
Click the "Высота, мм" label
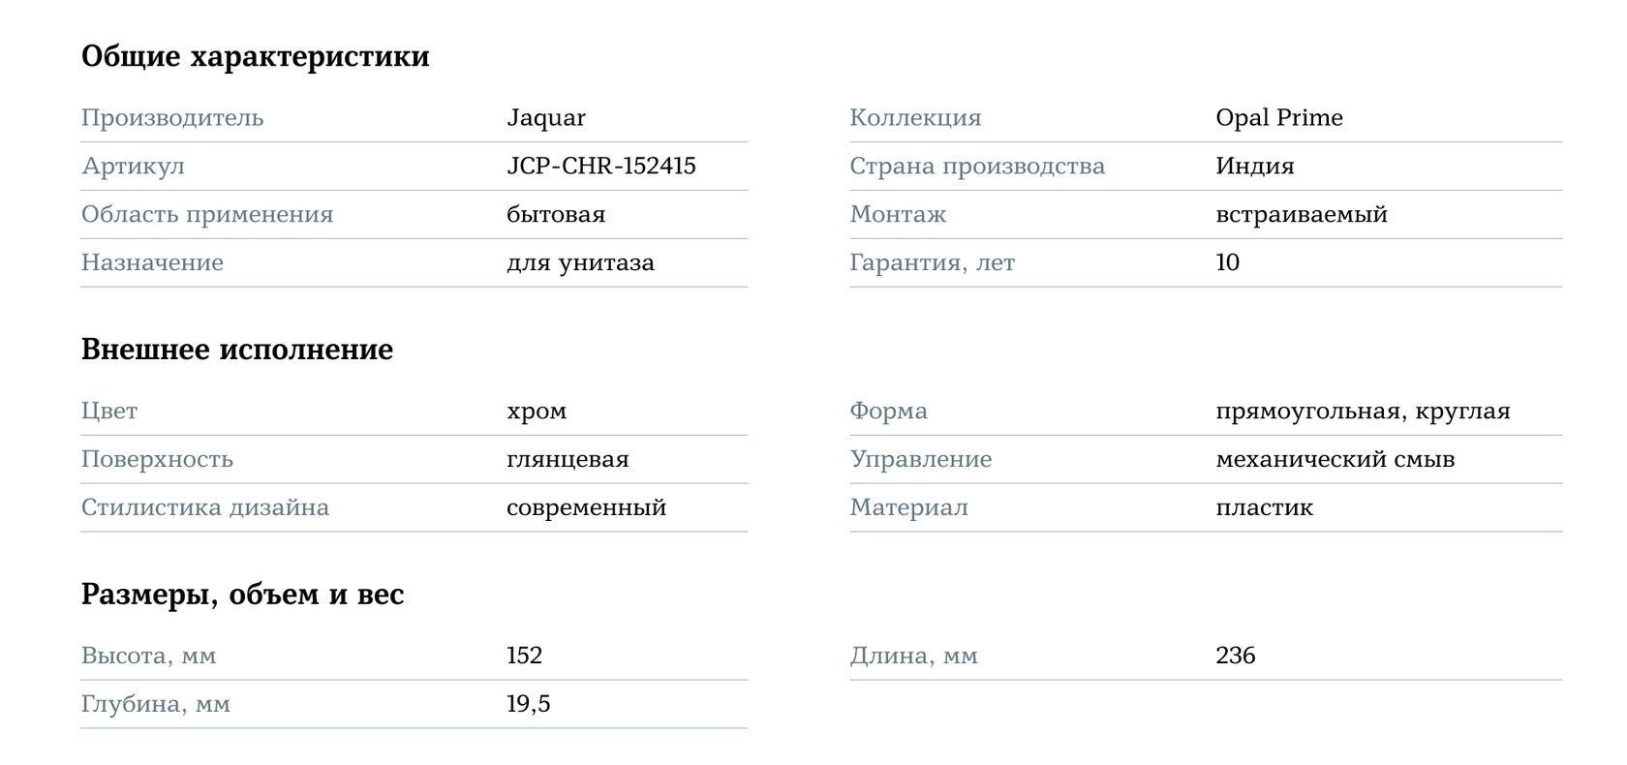[148, 657]
